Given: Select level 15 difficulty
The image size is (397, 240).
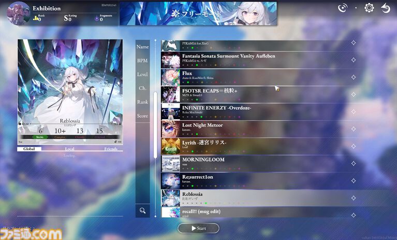Looking at the screenshot, I should [99, 131].
